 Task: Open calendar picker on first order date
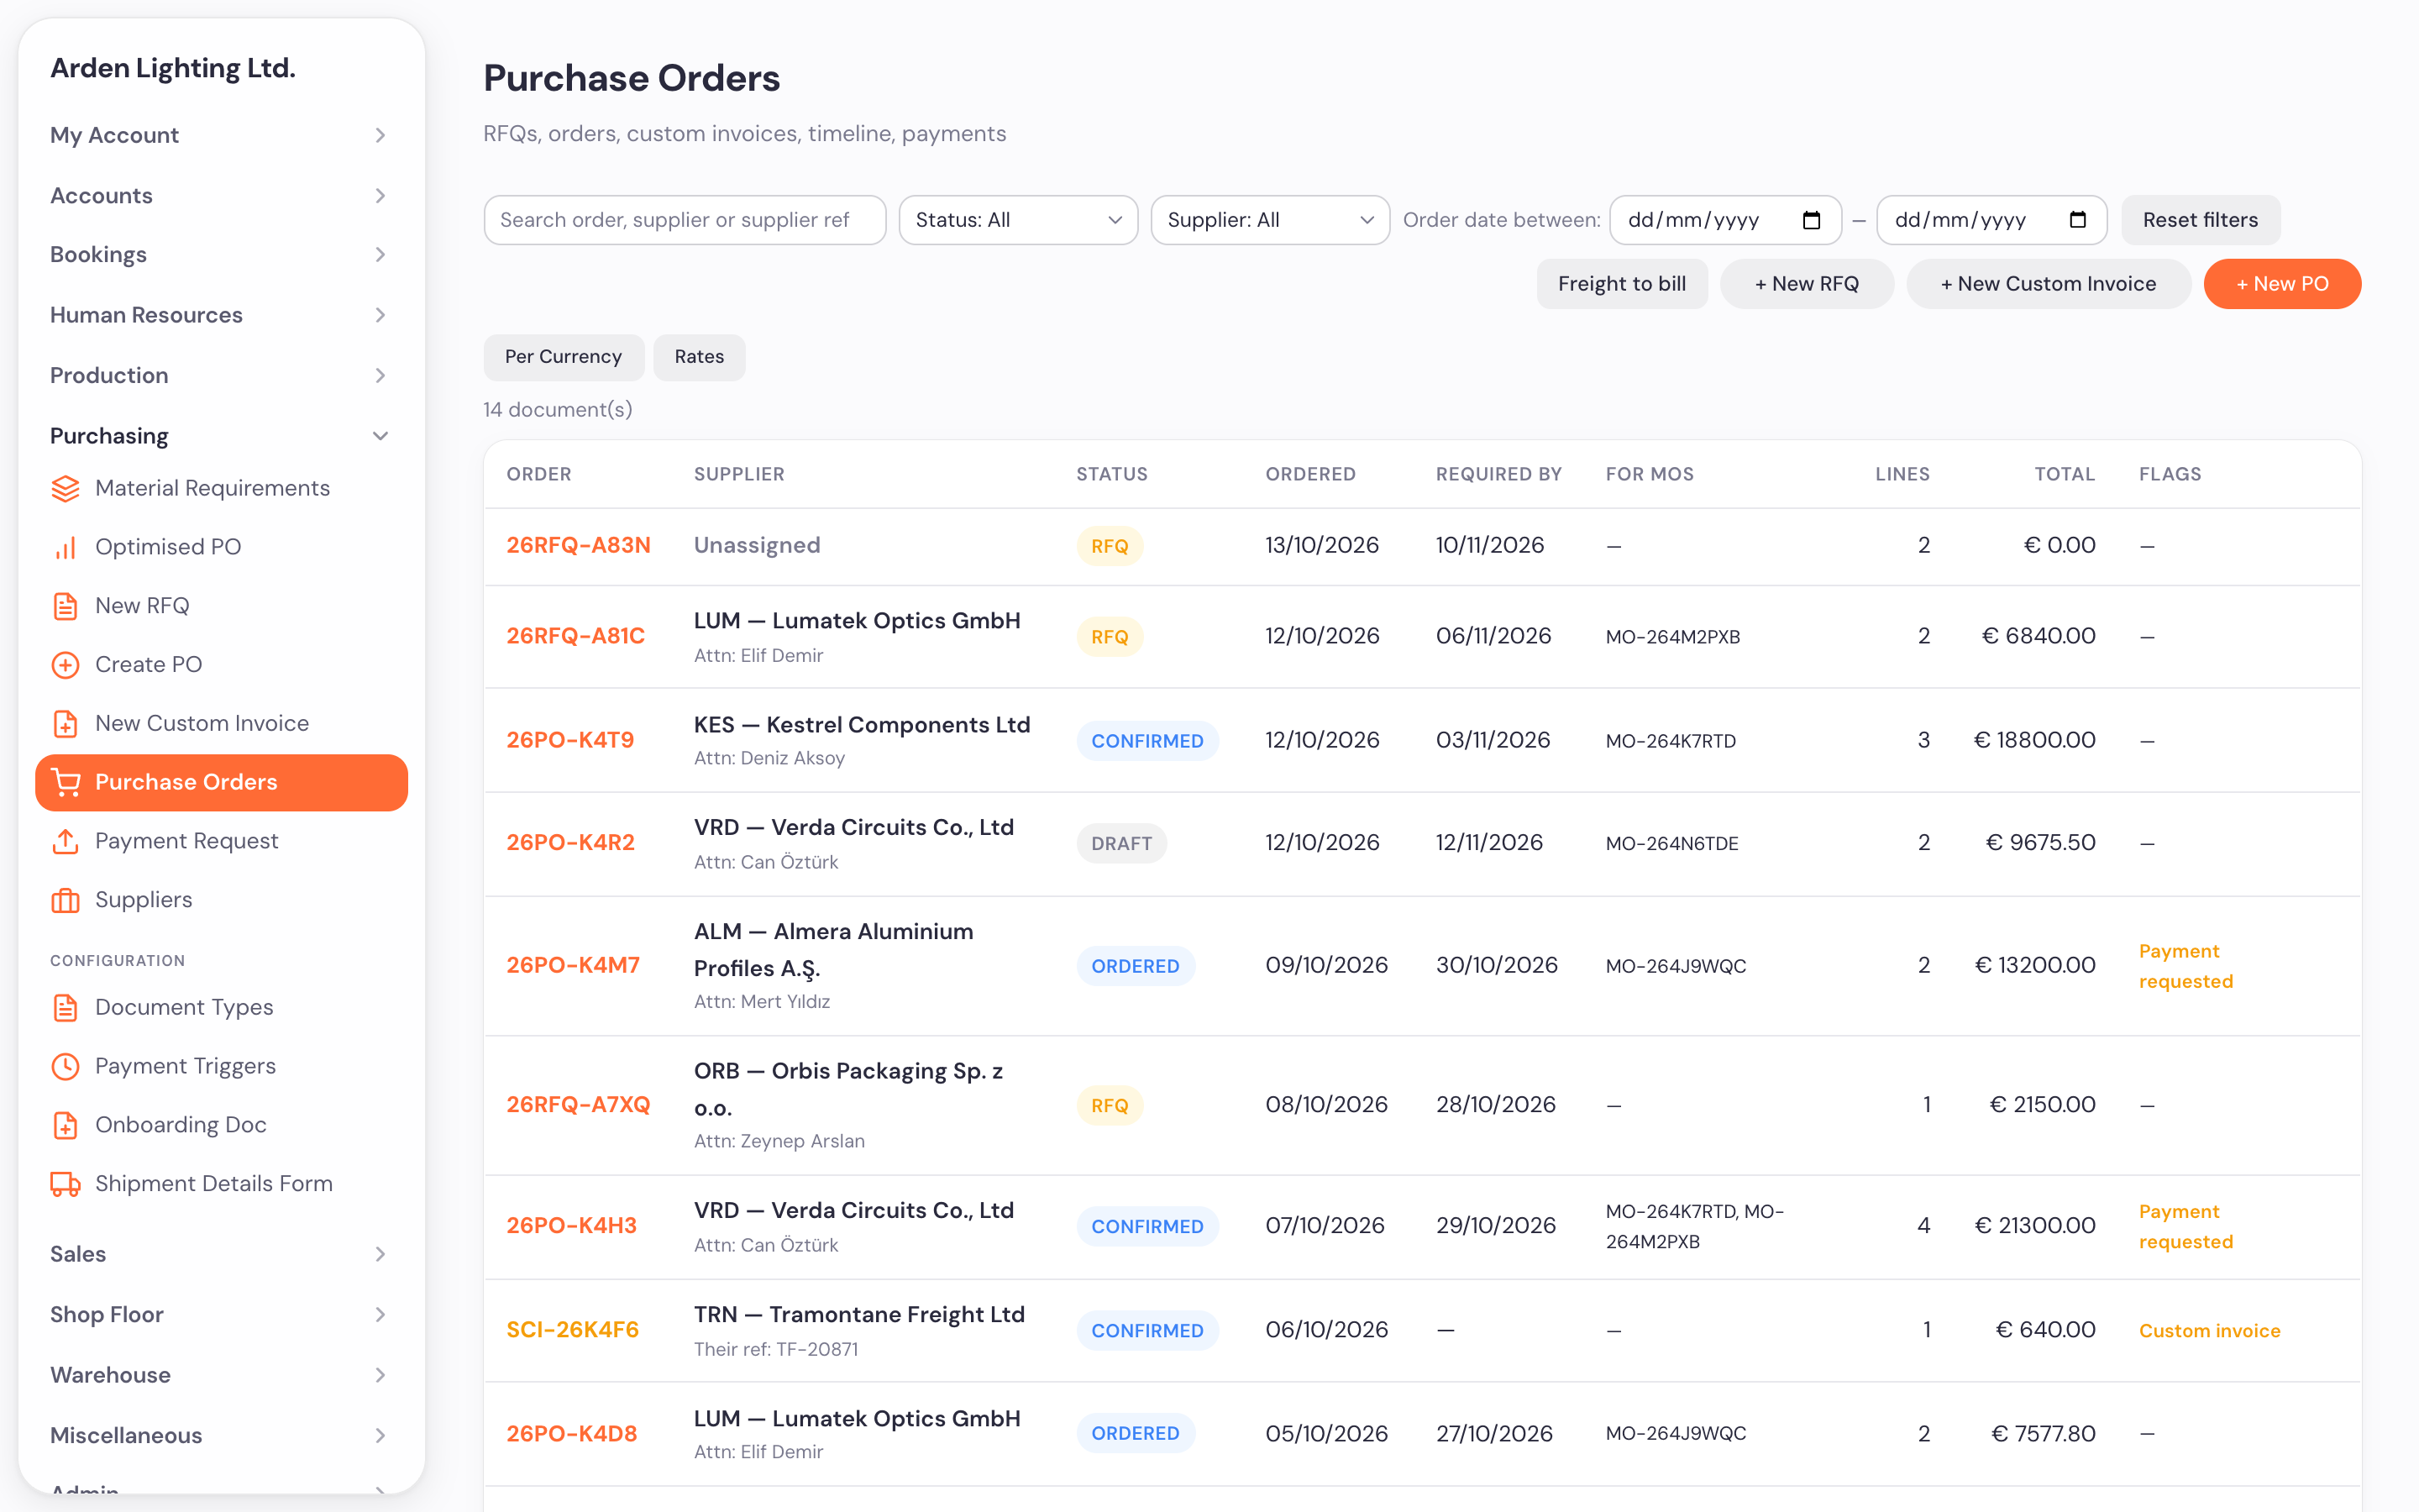pyautogui.click(x=1811, y=220)
